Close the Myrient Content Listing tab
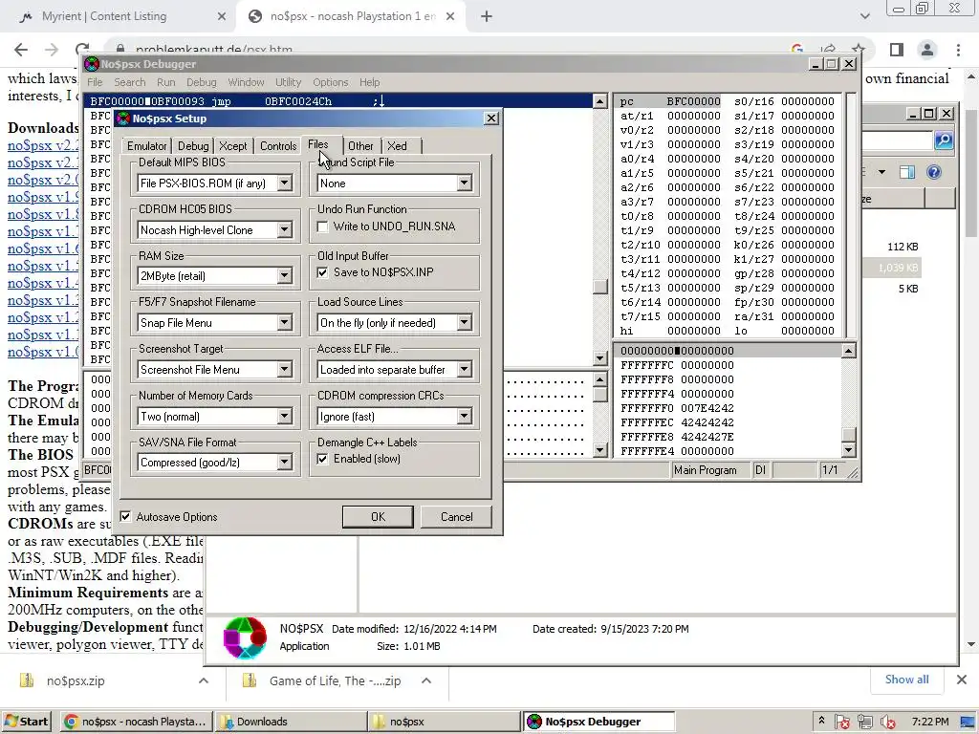This screenshot has height=734, width=979. click(x=222, y=17)
